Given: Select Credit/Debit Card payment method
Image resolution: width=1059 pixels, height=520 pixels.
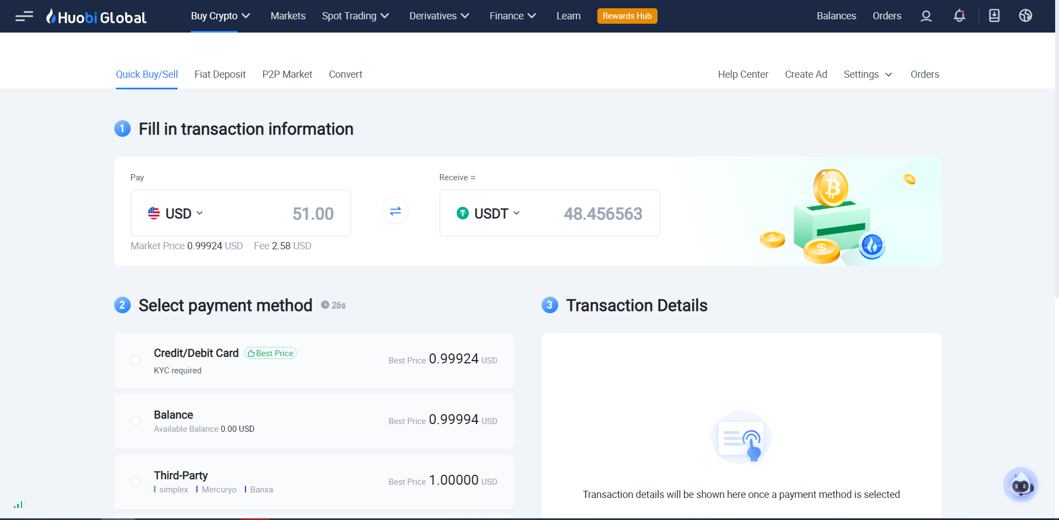Looking at the screenshot, I should coord(314,361).
